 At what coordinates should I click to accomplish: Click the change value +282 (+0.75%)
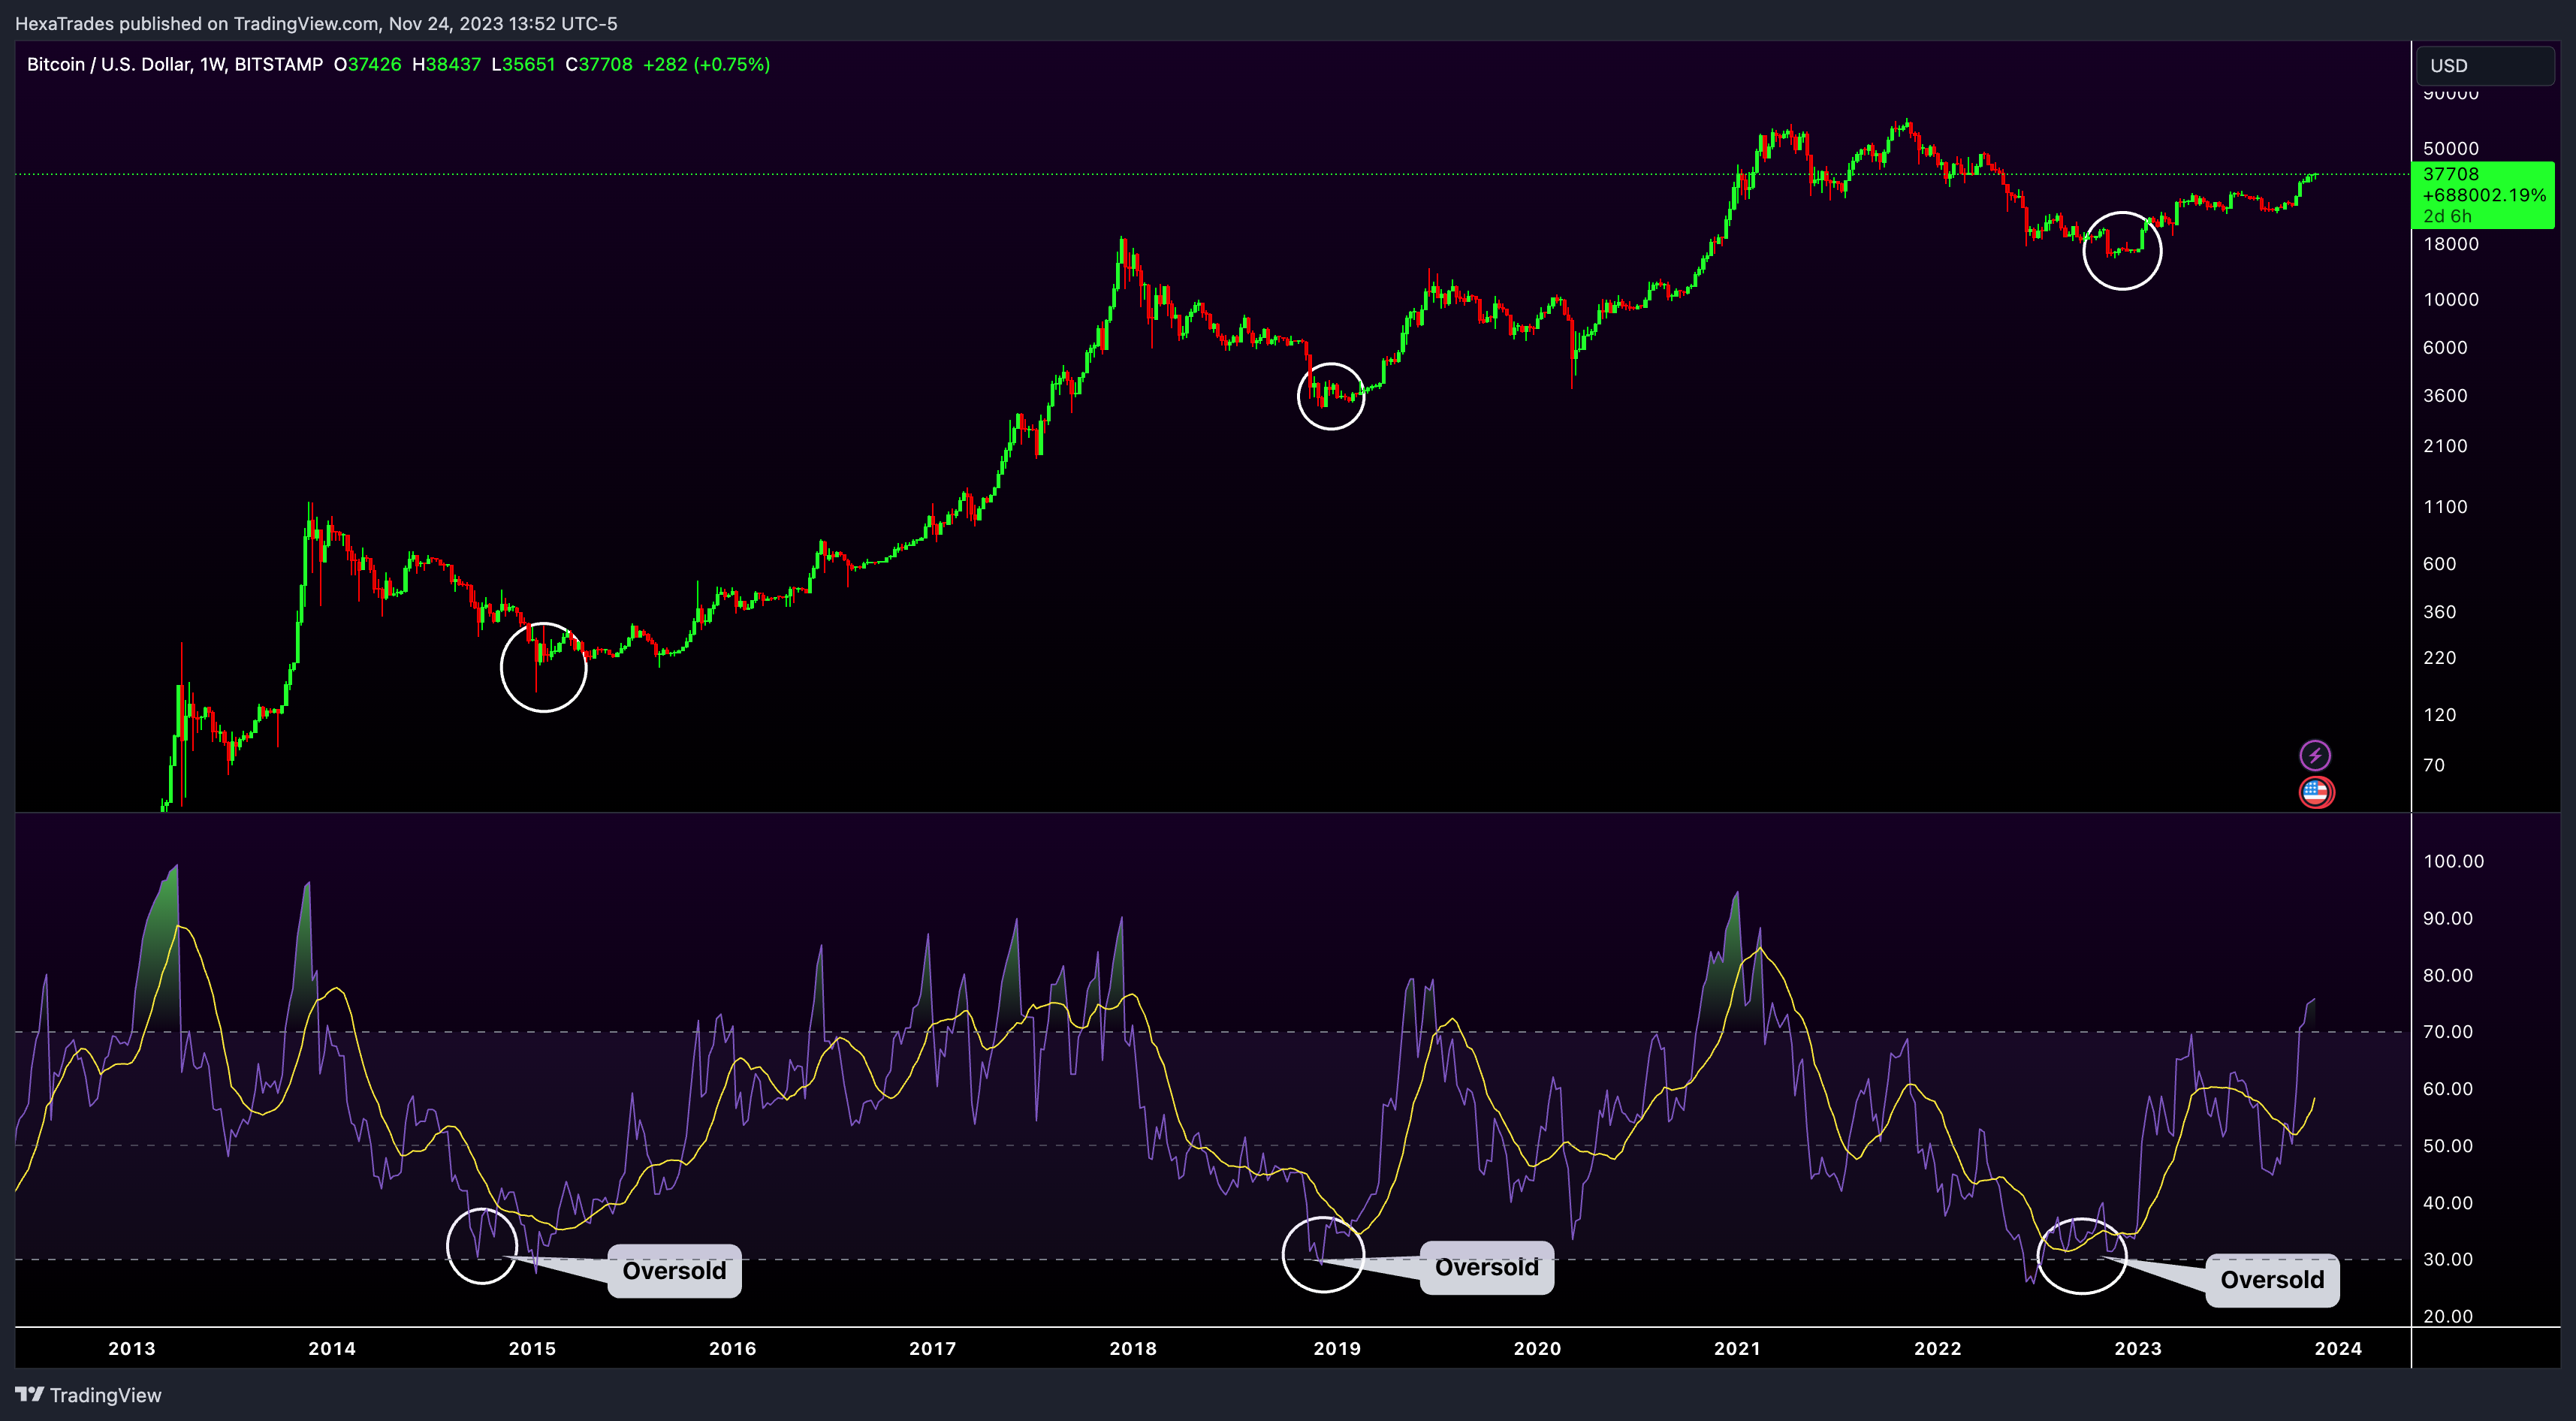coord(706,64)
